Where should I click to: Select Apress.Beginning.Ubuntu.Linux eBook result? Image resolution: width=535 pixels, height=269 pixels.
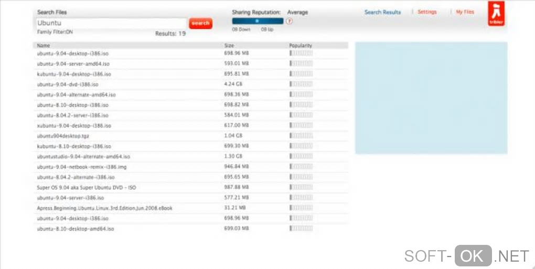190,208
